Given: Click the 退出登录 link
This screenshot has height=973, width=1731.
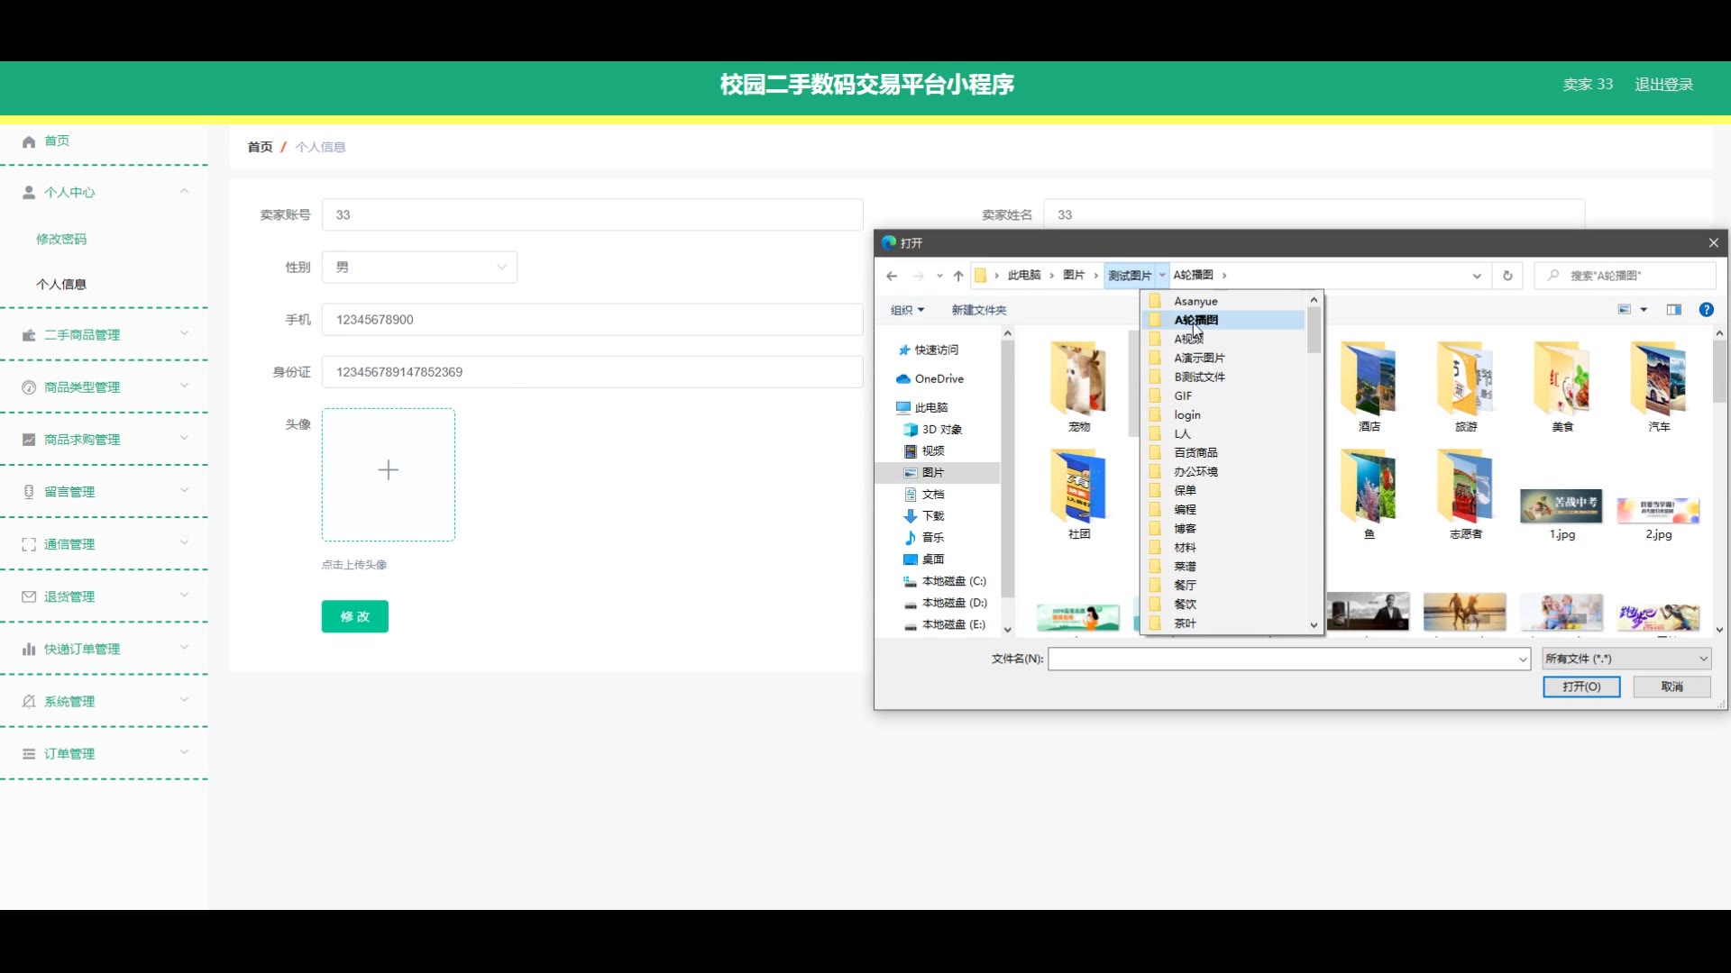Looking at the screenshot, I should coord(1663,84).
